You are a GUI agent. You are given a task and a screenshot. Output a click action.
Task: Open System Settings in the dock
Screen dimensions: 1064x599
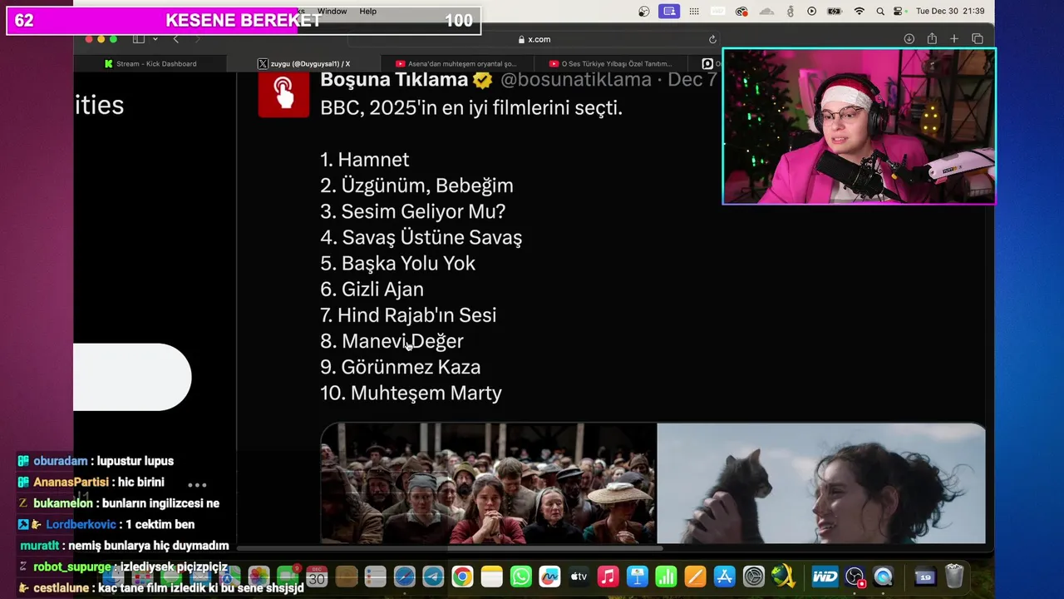[753, 577]
